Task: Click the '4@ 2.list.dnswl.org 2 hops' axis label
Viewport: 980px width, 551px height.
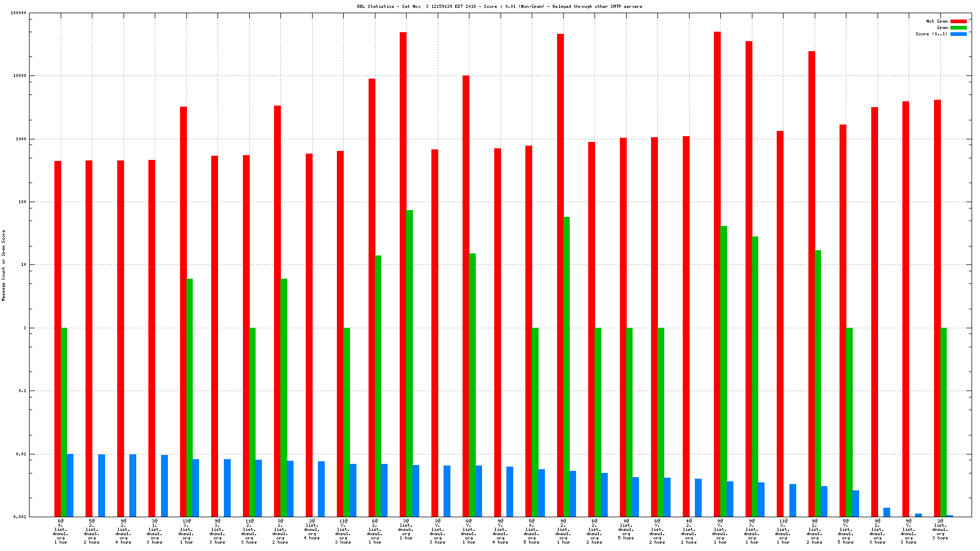Action: tap(689, 531)
